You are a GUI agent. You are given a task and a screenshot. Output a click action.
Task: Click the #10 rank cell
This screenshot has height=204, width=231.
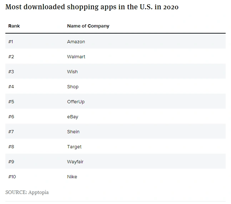[x=12, y=177]
